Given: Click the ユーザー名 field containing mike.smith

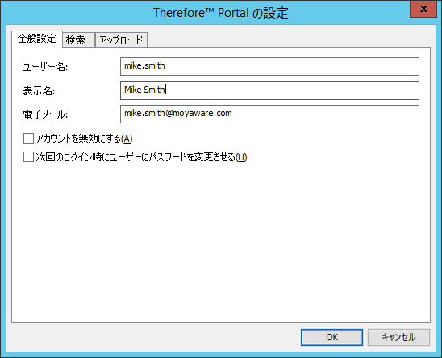Looking at the screenshot, I should tap(269, 67).
